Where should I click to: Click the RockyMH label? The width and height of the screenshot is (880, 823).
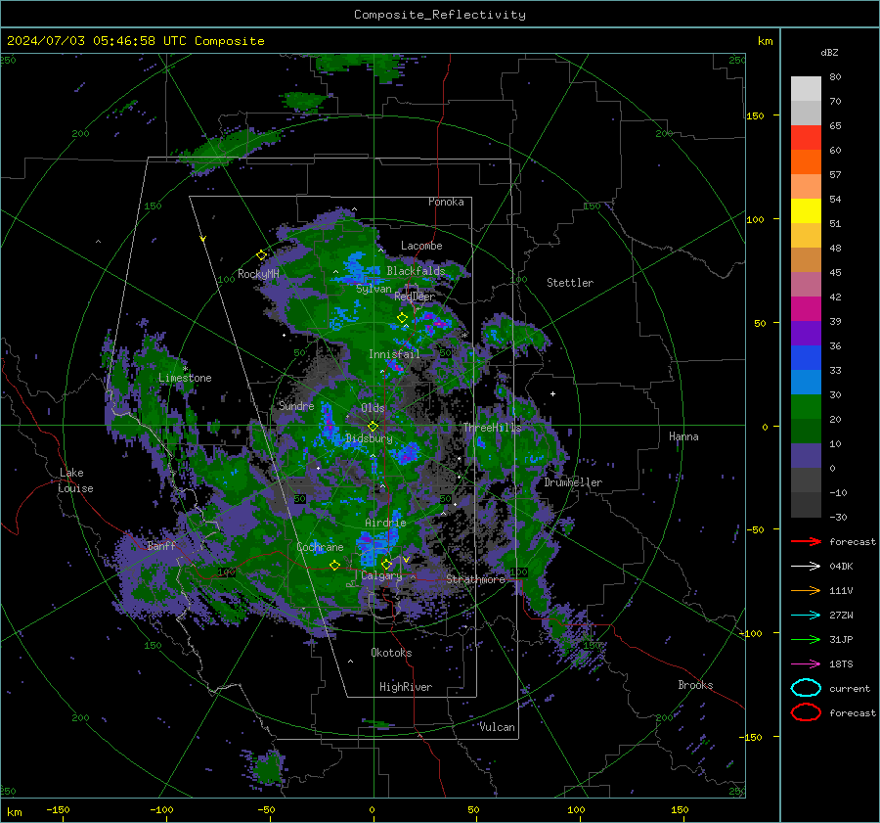pyautogui.click(x=258, y=274)
